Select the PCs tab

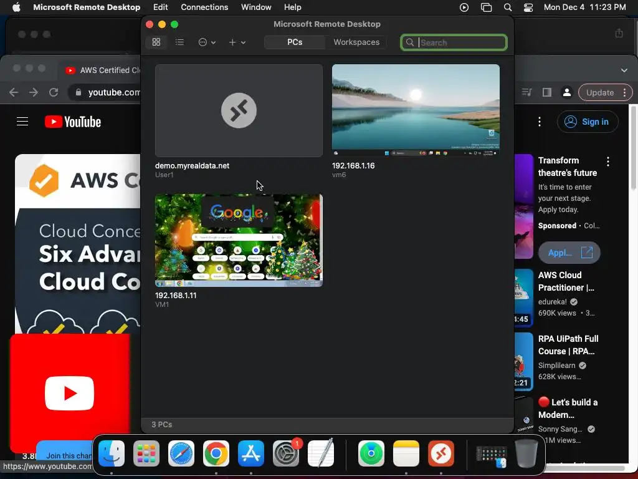click(295, 42)
